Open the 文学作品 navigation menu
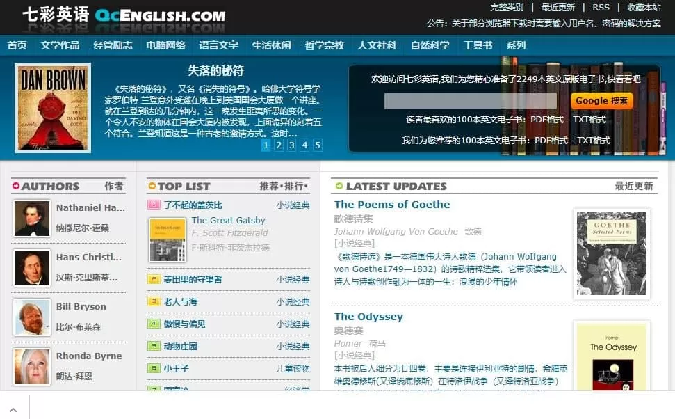 point(60,45)
